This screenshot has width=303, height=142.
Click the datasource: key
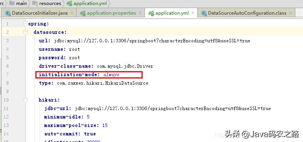point(50,32)
